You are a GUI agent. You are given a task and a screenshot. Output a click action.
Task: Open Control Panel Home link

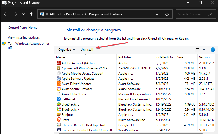pos(23,28)
